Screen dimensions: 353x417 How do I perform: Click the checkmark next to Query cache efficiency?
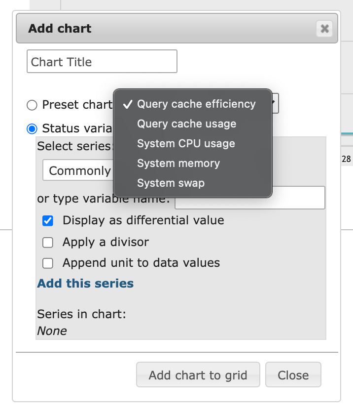point(129,104)
